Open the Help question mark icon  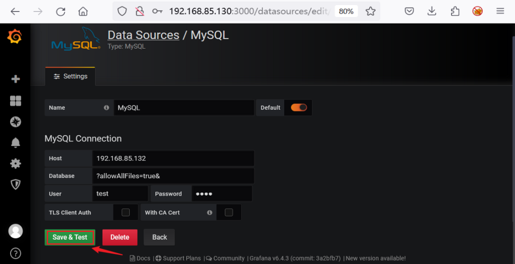pos(16,253)
